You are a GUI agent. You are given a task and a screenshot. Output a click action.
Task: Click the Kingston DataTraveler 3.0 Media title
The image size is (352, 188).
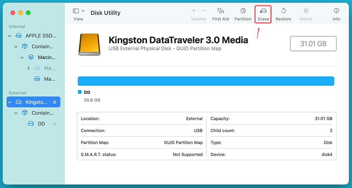(178, 40)
